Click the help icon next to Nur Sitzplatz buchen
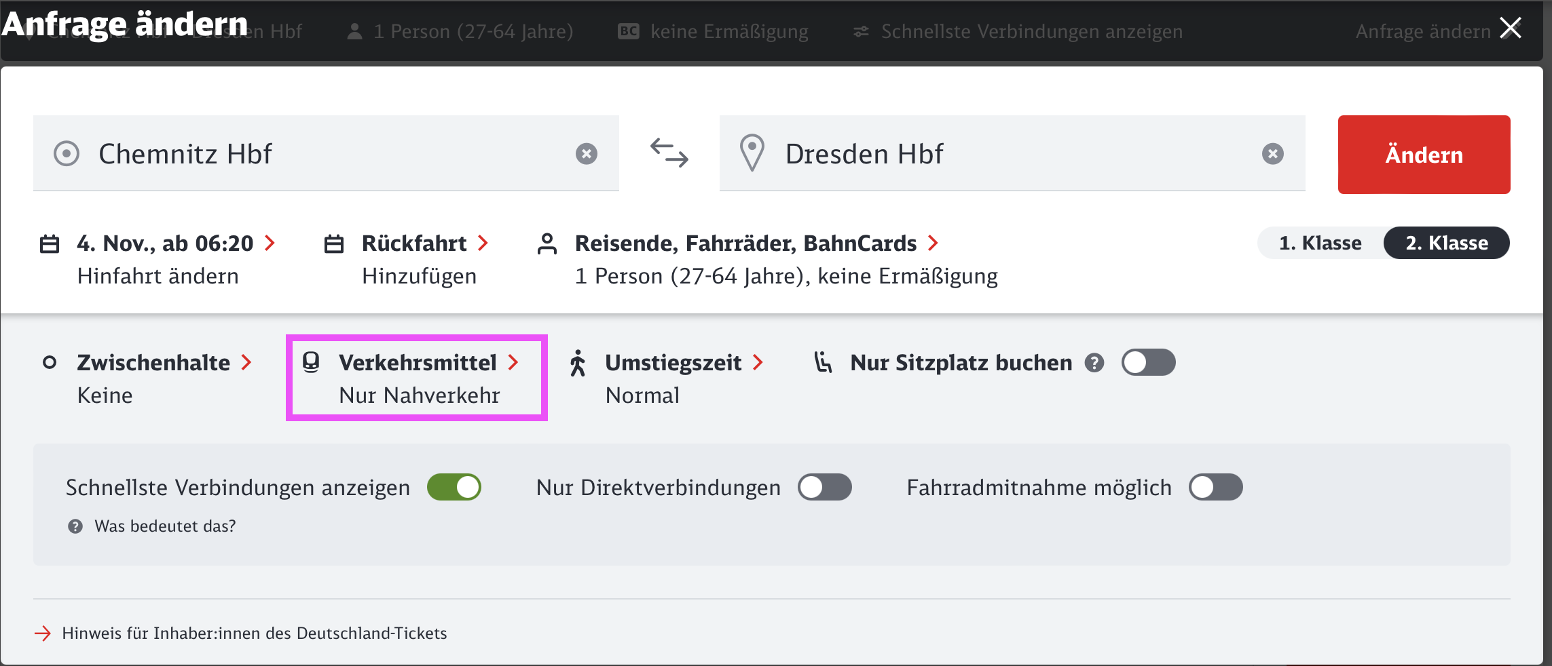The width and height of the screenshot is (1552, 666). point(1094,363)
